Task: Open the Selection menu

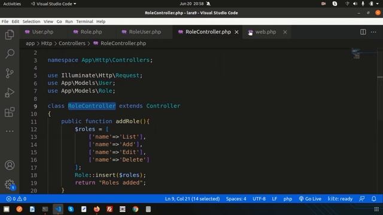Action: [x=31, y=21]
